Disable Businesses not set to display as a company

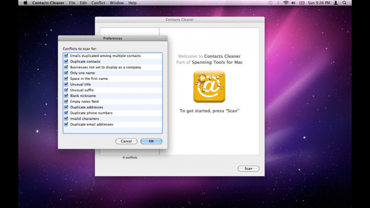tap(66, 67)
